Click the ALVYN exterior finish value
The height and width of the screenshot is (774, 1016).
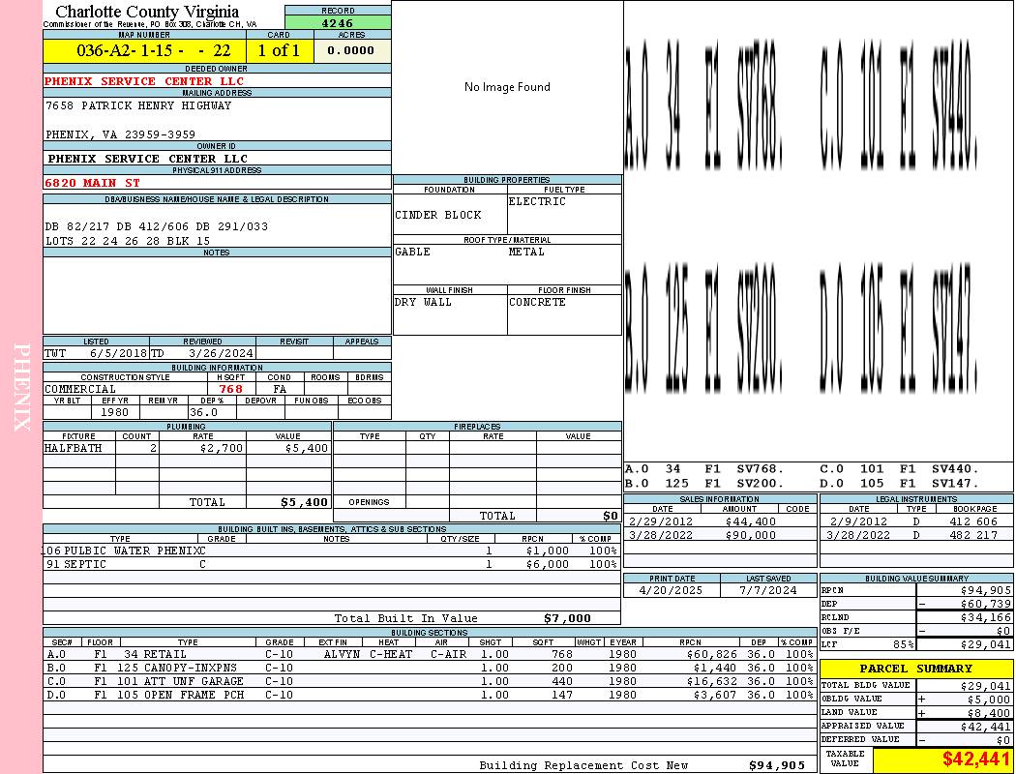tap(342, 655)
